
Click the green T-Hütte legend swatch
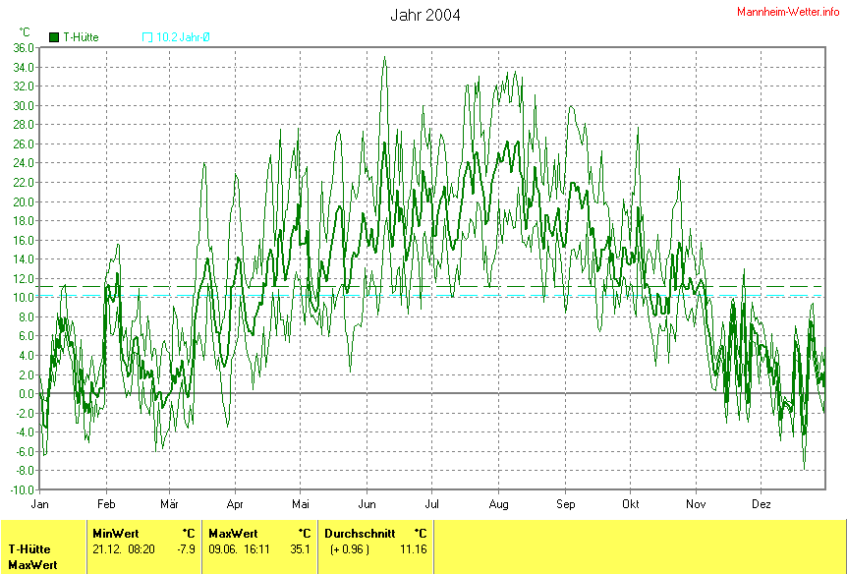click(54, 37)
